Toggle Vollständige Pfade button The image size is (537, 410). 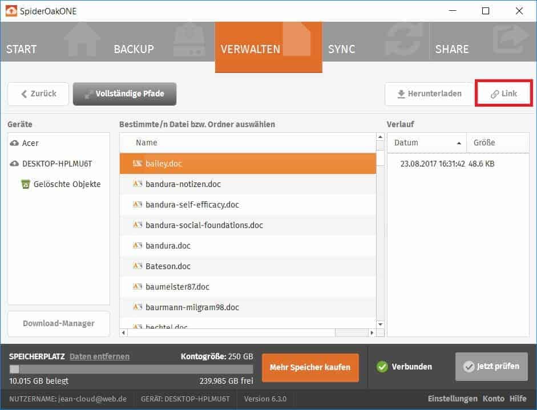click(124, 94)
